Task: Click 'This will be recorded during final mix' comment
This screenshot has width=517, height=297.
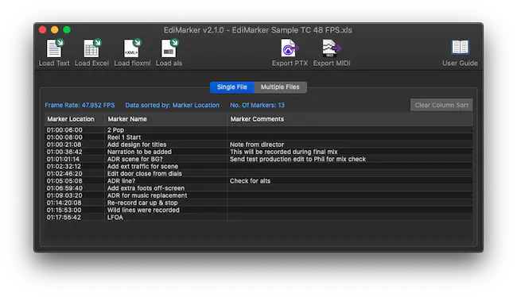Action: 284,152
